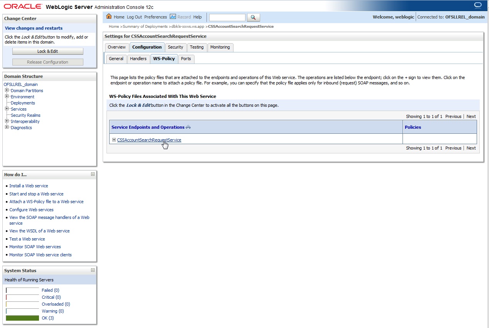
Task: Click the Warning (0) status link
Action: 52,311
